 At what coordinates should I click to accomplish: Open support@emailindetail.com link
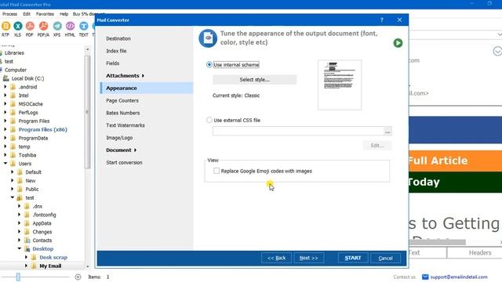(459, 277)
